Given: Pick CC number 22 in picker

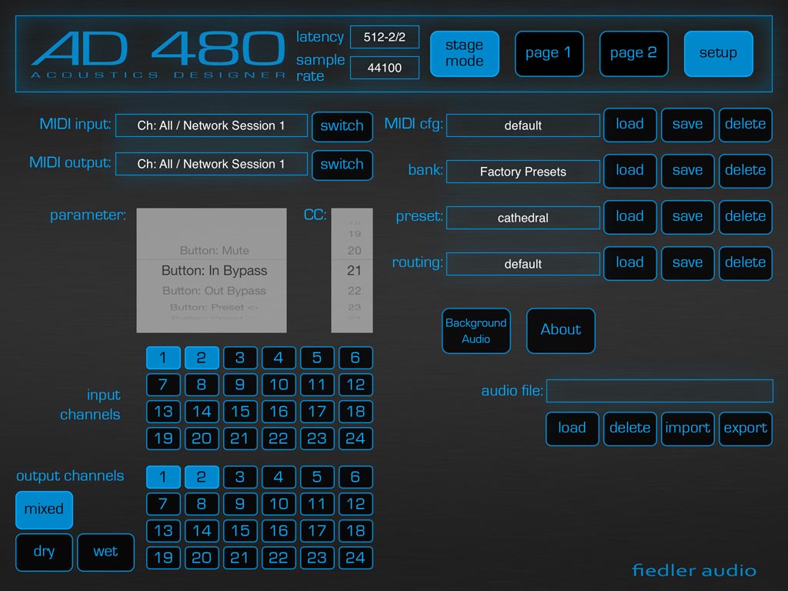Looking at the screenshot, I should [x=354, y=291].
